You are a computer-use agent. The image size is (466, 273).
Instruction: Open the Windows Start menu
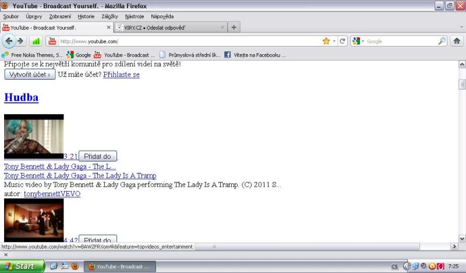click(22, 266)
